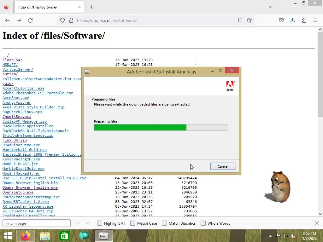Enable the Match Diacritics checkbox
This screenshot has height=242, width=323.
pos(164,223)
